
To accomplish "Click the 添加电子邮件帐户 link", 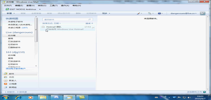I will (x=16, y=68).
